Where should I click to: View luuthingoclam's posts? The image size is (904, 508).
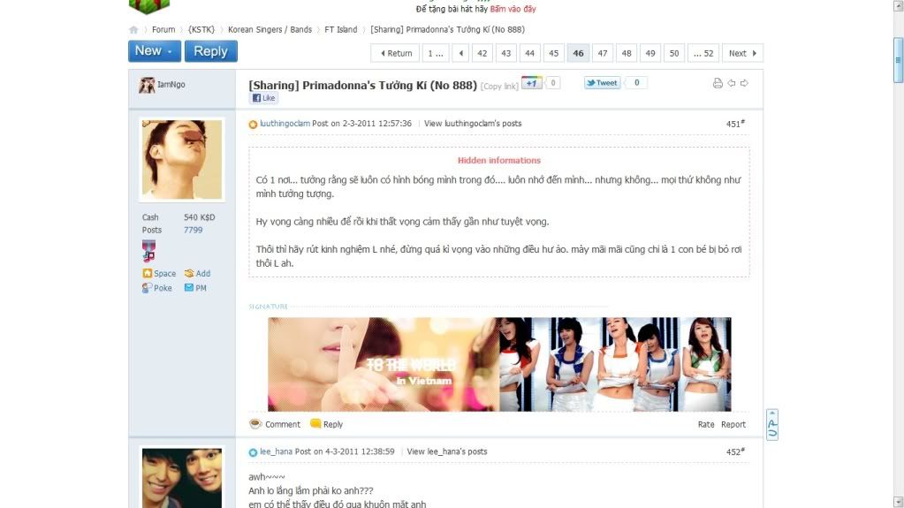coord(473,124)
